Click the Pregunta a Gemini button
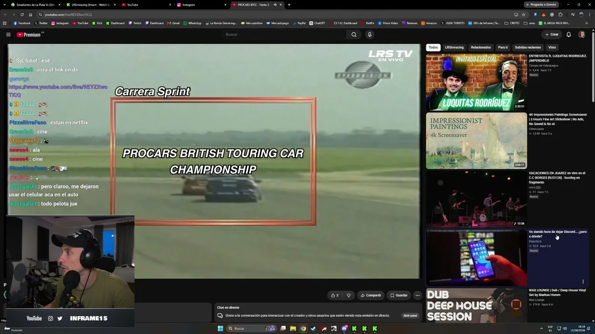 (541, 5)
